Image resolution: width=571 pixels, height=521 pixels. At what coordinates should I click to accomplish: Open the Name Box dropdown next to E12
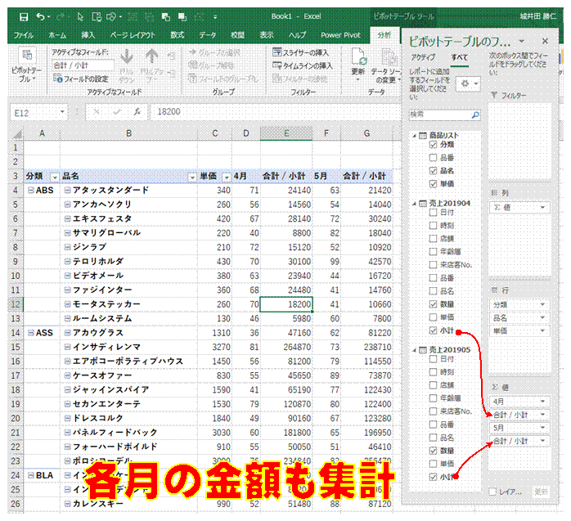click(62, 112)
